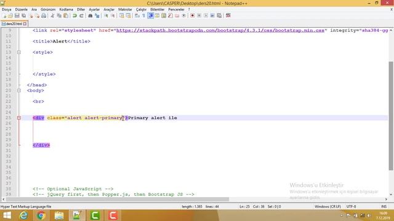Click the Run macro multiple times icon
Screen dimensions: 394x221
tap(212, 15)
